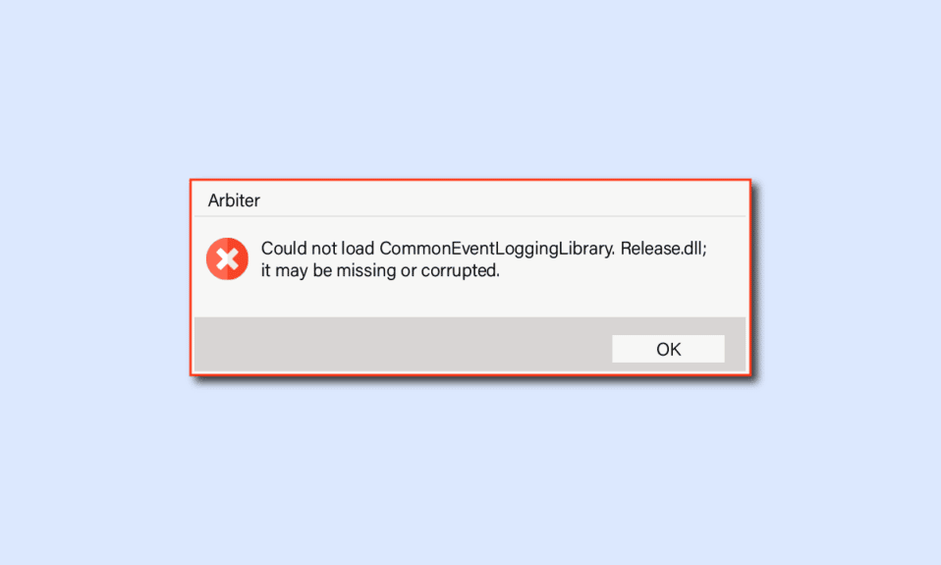Click the word missing in the message
Viewport: 941px width, 565px height.
pyautogui.click(x=365, y=271)
